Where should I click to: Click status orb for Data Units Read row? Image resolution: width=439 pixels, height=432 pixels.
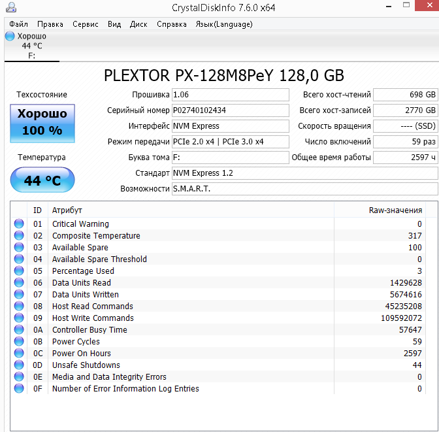click(x=19, y=282)
